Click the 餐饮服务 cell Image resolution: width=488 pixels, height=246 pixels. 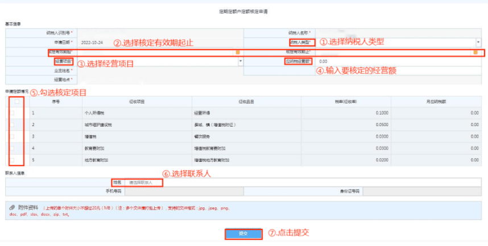pos(246,136)
